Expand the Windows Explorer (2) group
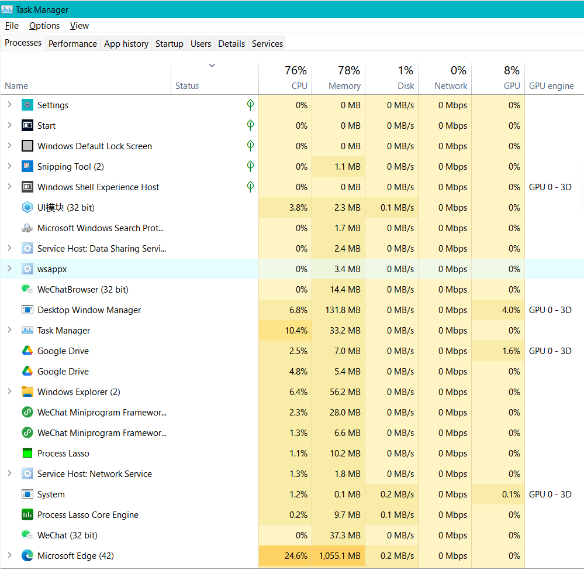 [10, 392]
